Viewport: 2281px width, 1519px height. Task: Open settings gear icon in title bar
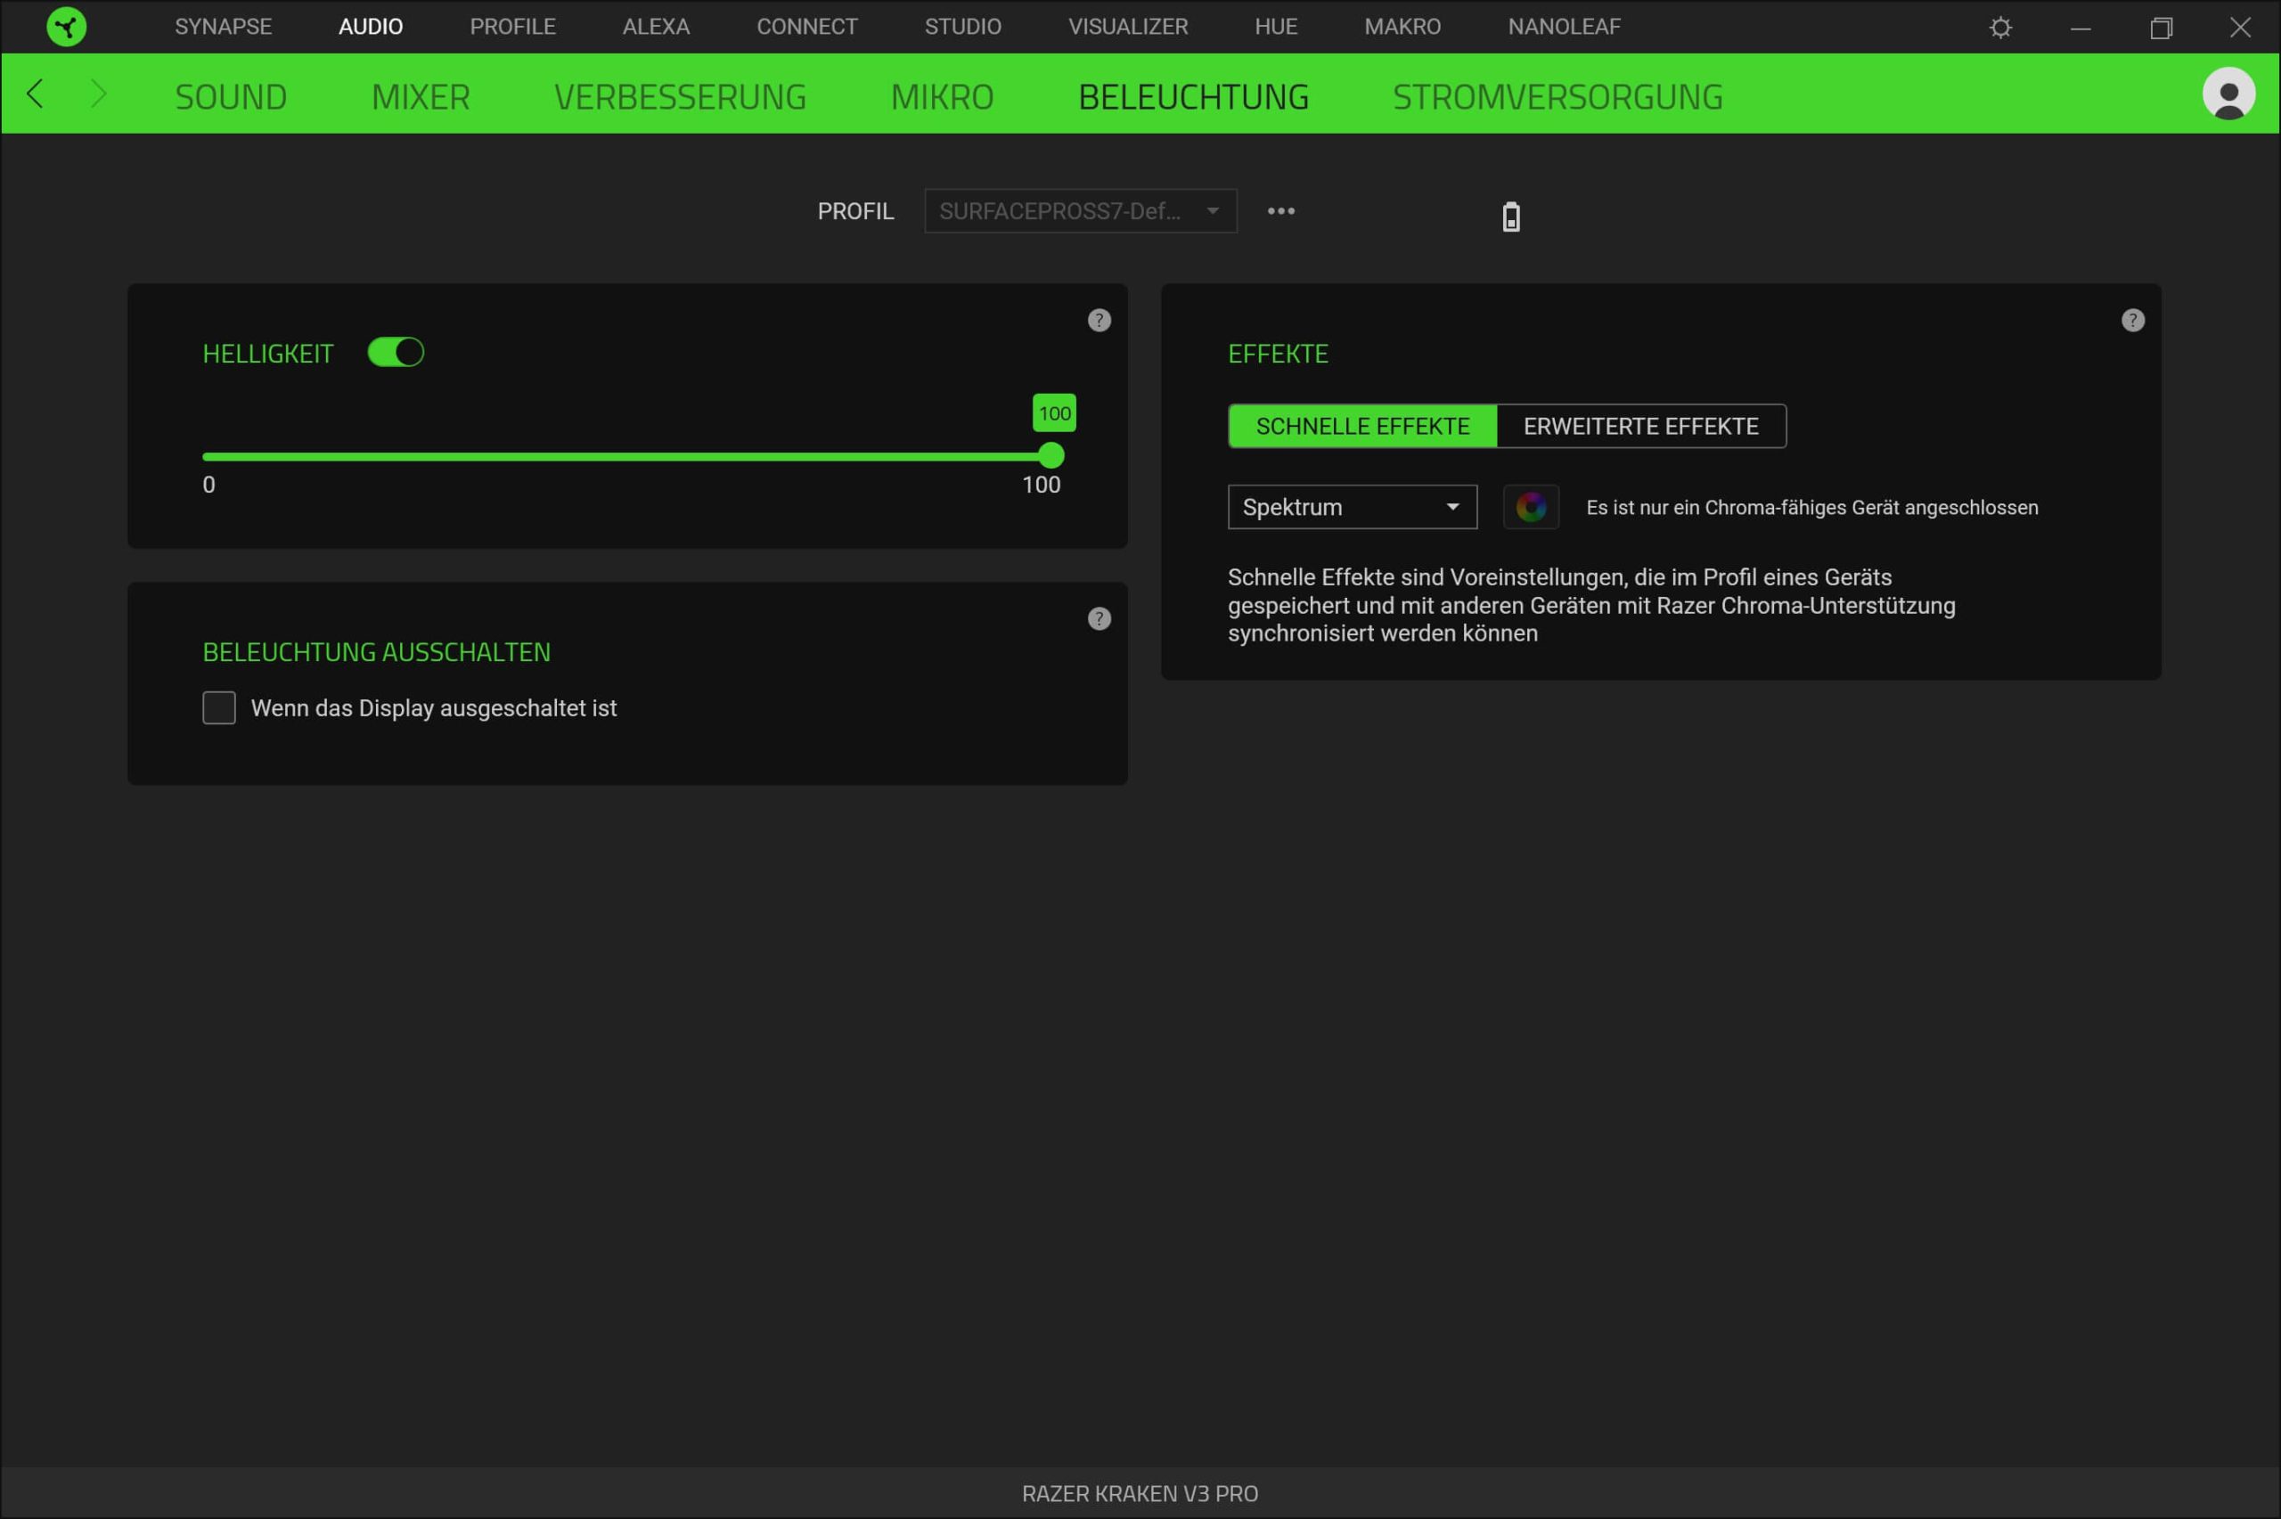pos(2000,27)
